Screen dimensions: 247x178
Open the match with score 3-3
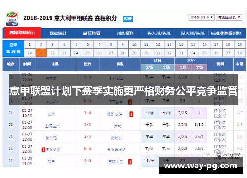click(87, 125)
